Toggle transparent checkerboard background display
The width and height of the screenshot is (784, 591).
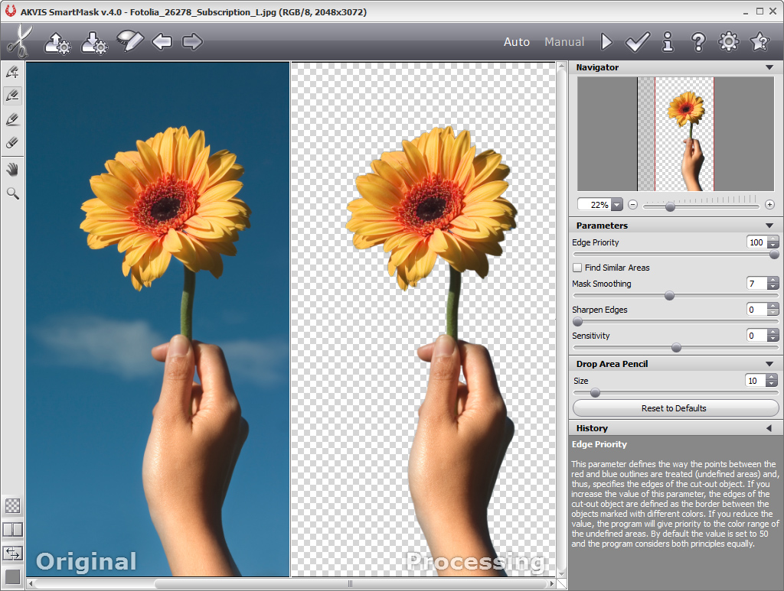13,505
